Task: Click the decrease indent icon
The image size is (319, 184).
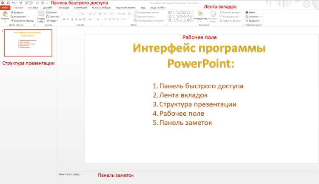Action: [120, 14]
